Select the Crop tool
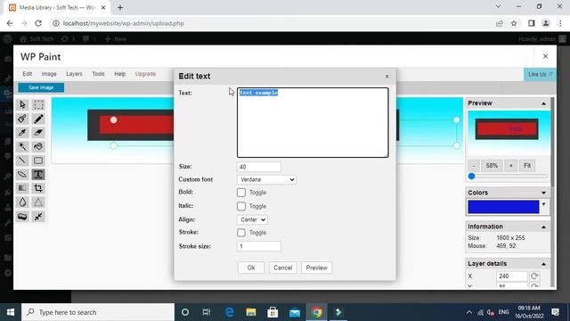 38,188
